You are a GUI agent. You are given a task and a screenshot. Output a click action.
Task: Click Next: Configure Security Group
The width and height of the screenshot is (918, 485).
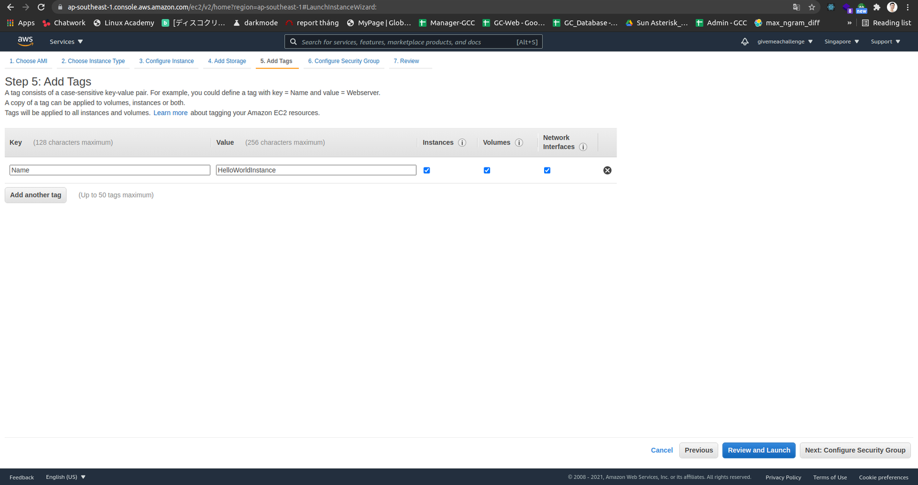coord(855,451)
